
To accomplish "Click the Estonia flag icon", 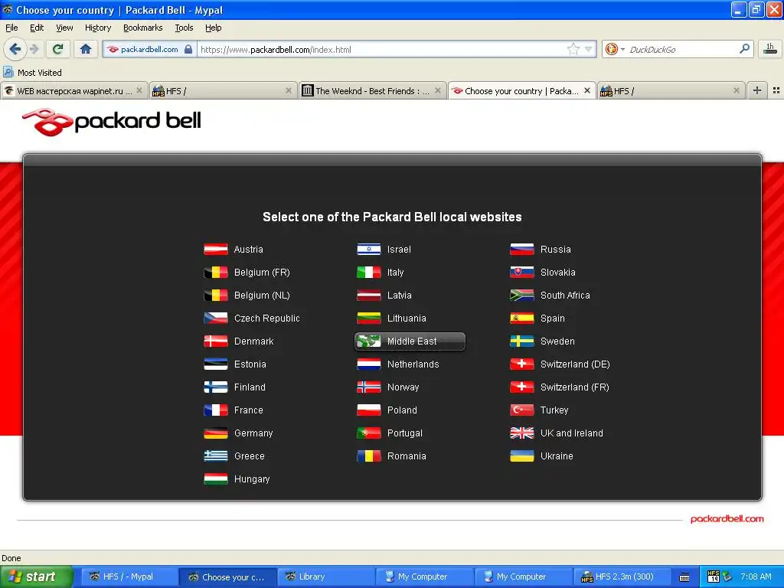I will tap(215, 364).
